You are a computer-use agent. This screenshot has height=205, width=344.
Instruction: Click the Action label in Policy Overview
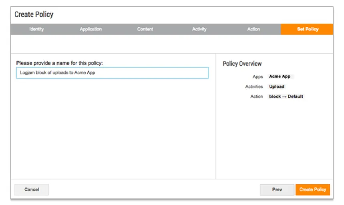(257, 96)
